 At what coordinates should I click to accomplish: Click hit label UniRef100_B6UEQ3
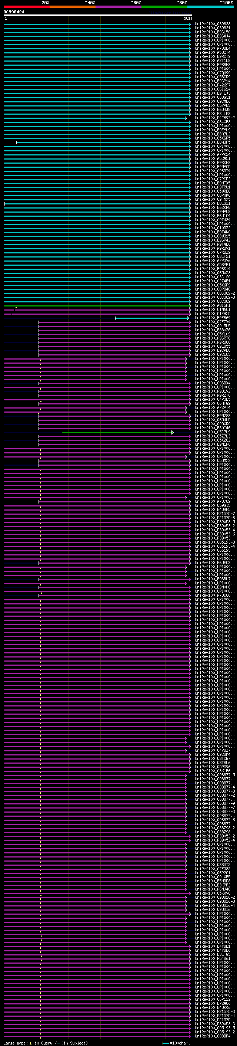[x=213, y=563]
